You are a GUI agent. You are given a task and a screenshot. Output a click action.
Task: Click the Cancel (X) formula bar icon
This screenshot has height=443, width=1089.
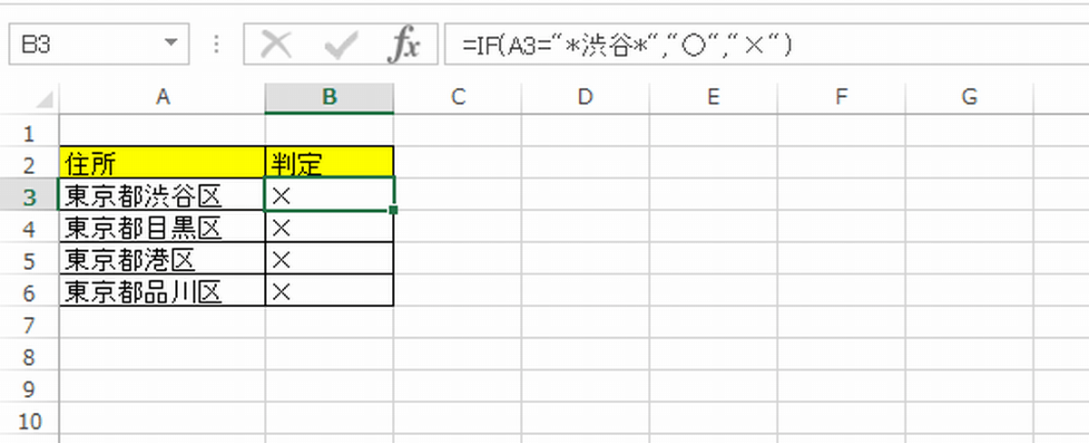(x=276, y=45)
